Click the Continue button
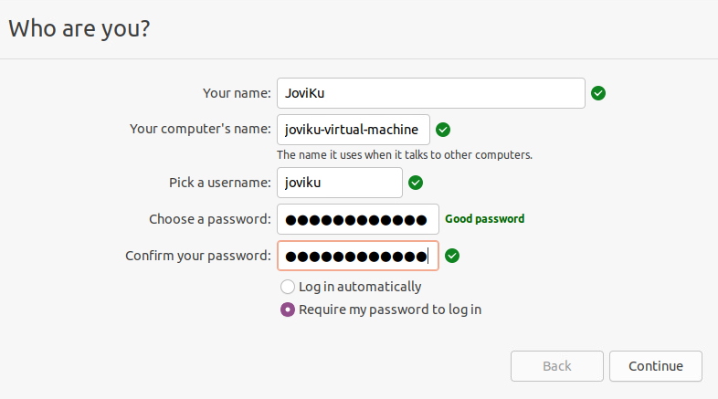This screenshot has width=718, height=399. click(x=656, y=366)
